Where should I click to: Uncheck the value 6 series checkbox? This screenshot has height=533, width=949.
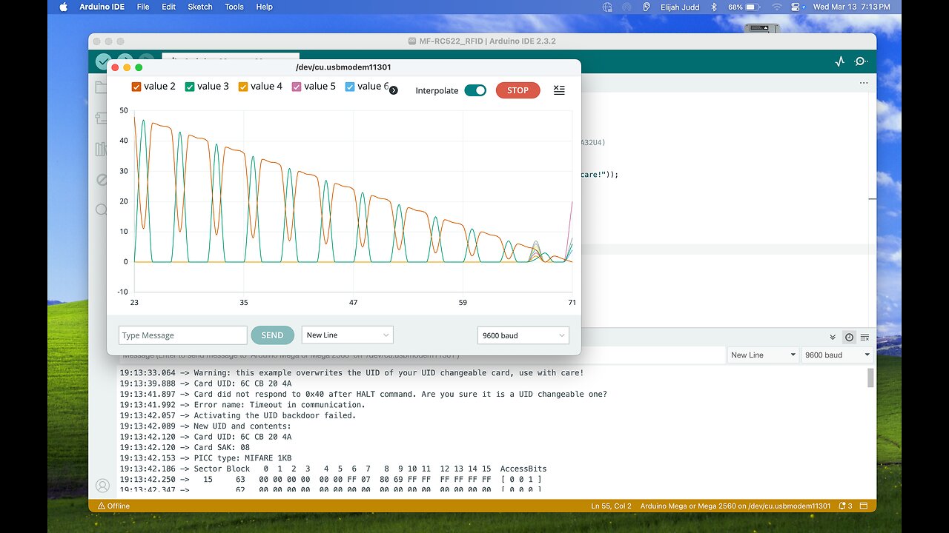click(x=350, y=87)
